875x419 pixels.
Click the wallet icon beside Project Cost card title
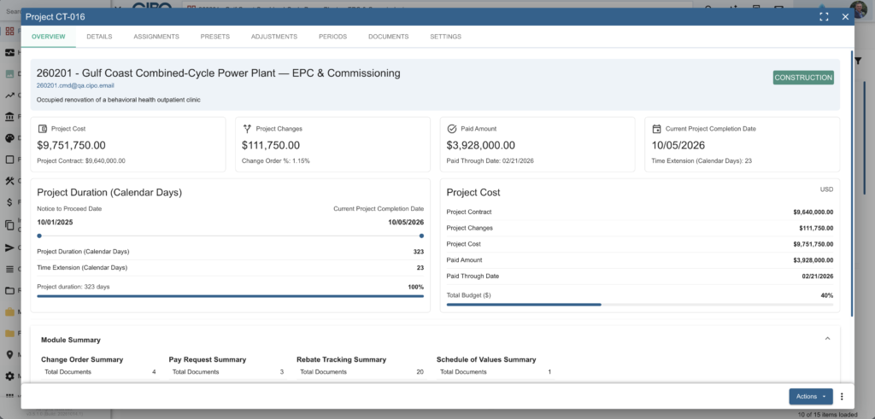tap(43, 129)
